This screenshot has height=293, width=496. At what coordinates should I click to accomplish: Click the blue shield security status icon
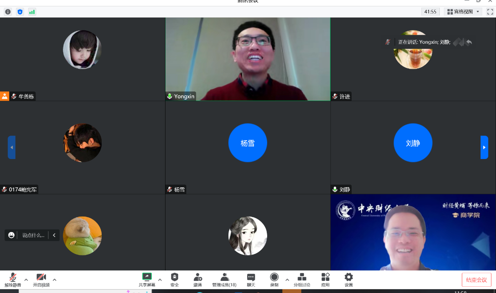(20, 12)
